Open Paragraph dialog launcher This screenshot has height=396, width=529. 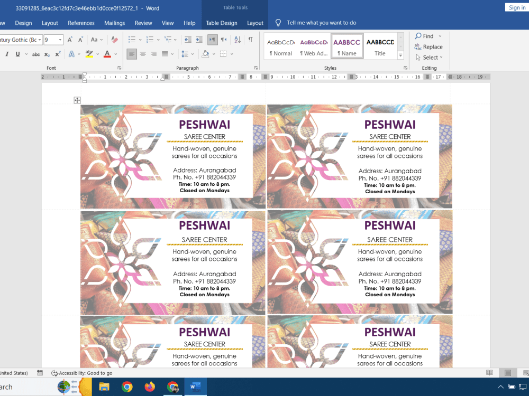[x=256, y=68]
